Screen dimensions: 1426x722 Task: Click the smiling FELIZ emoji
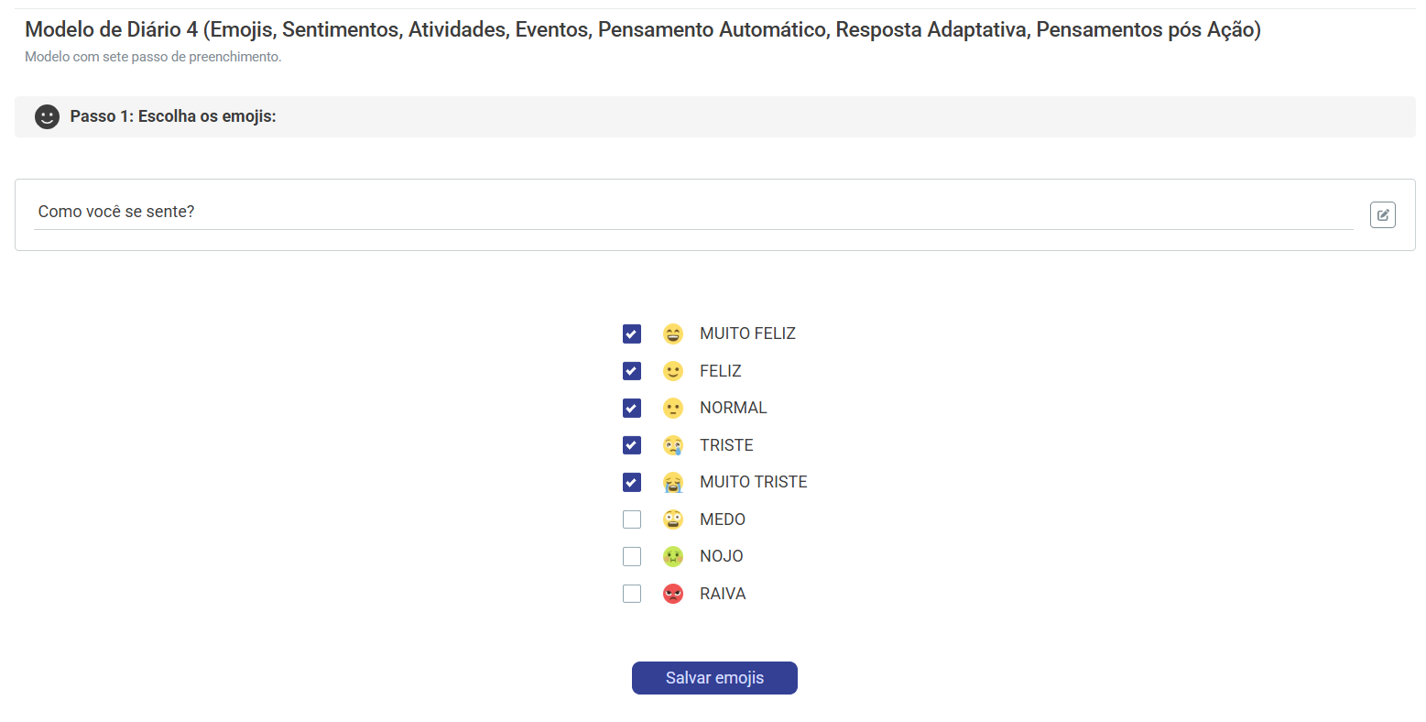pyautogui.click(x=673, y=371)
